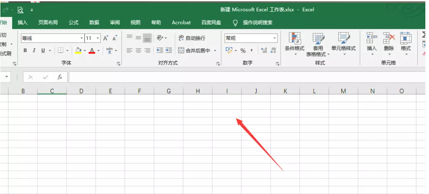The width and height of the screenshot is (429, 194).
Task: Open the 常规 number format dropdown
Action: [x=275, y=38]
